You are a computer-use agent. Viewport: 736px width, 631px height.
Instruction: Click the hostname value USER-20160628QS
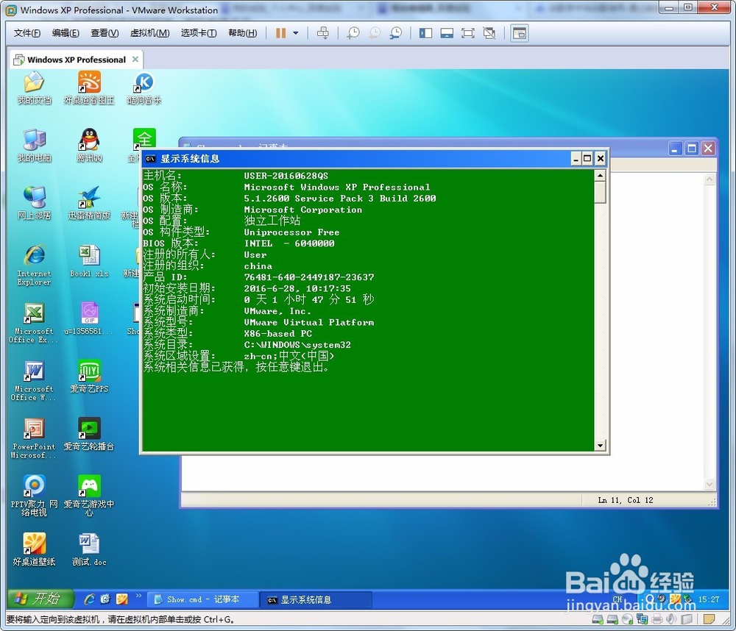(x=286, y=176)
